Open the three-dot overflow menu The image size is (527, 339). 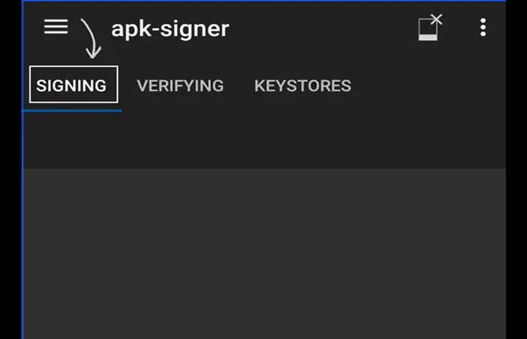(483, 28)
